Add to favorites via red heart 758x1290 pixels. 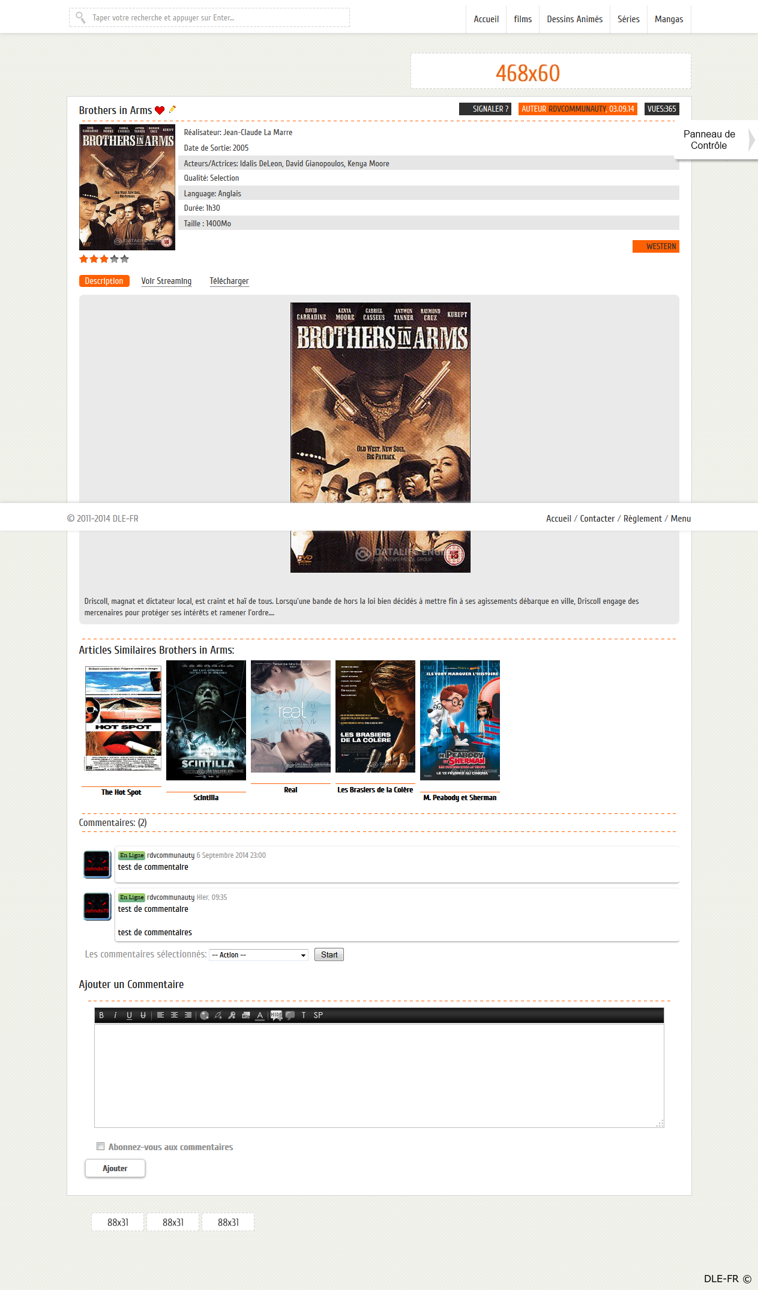(160, 110)
